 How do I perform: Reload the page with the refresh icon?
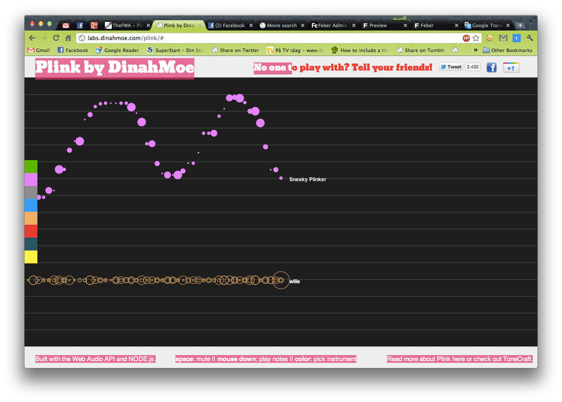click(56, 38)
